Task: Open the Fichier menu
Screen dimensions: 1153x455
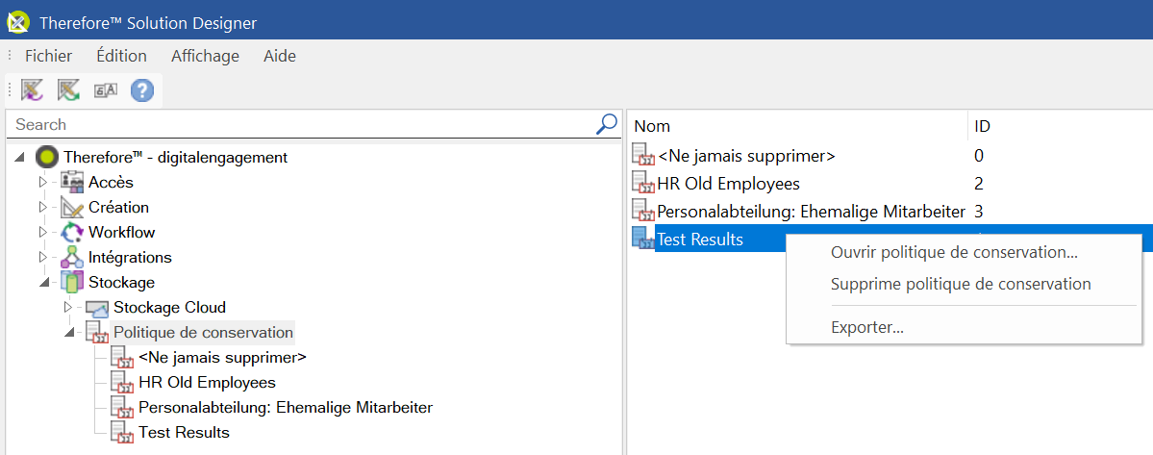Action: [48, 56]
